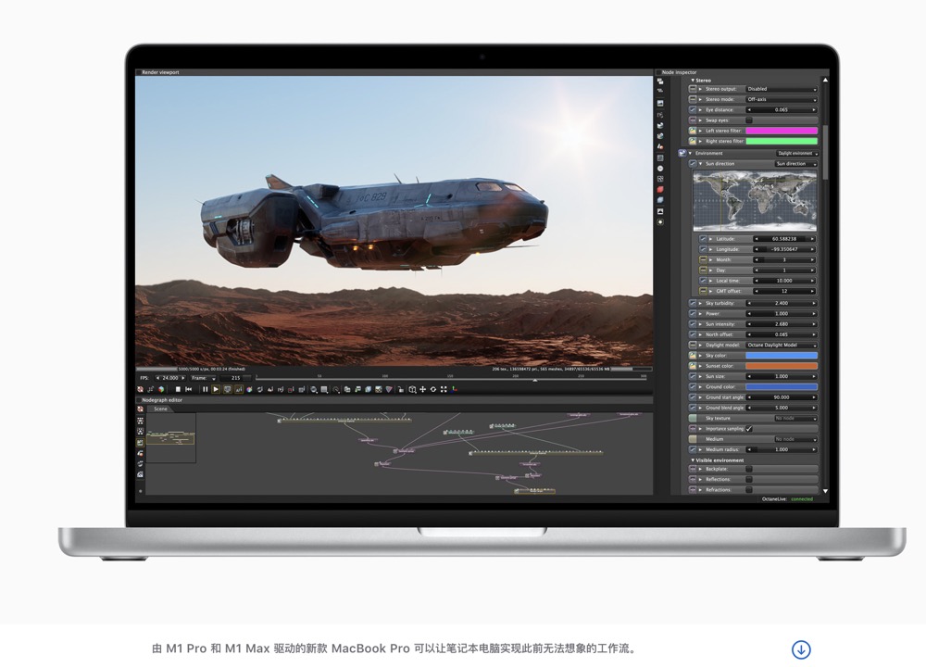Collapse the Visible environment section

click(x=693, y=460)
